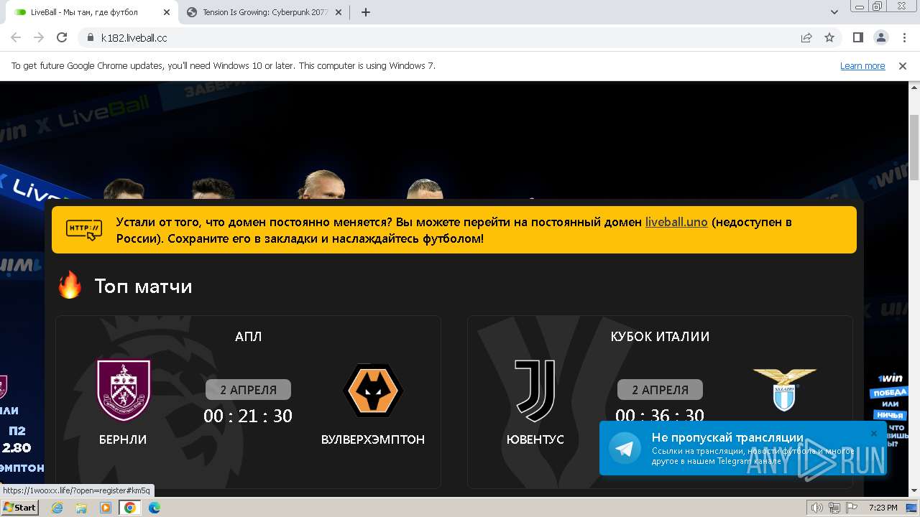
Task: Open the АПЛ league label
Action: 249,337
